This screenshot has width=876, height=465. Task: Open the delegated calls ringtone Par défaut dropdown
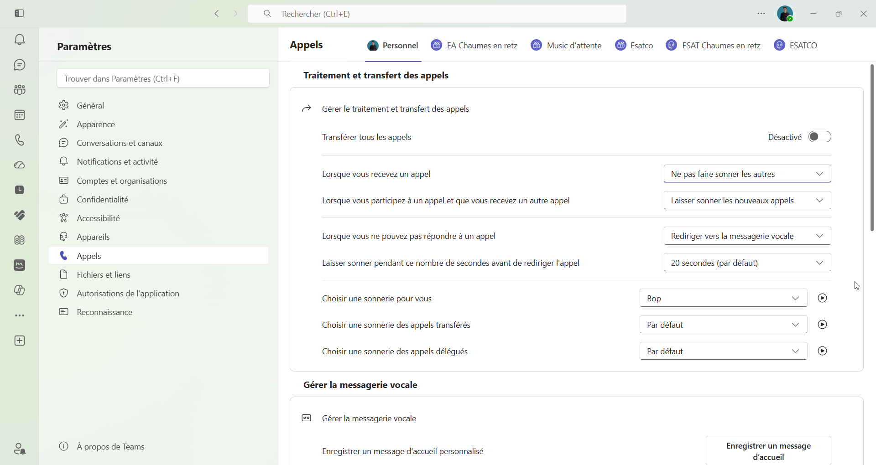pyautogui.click(x=723, y=351)
